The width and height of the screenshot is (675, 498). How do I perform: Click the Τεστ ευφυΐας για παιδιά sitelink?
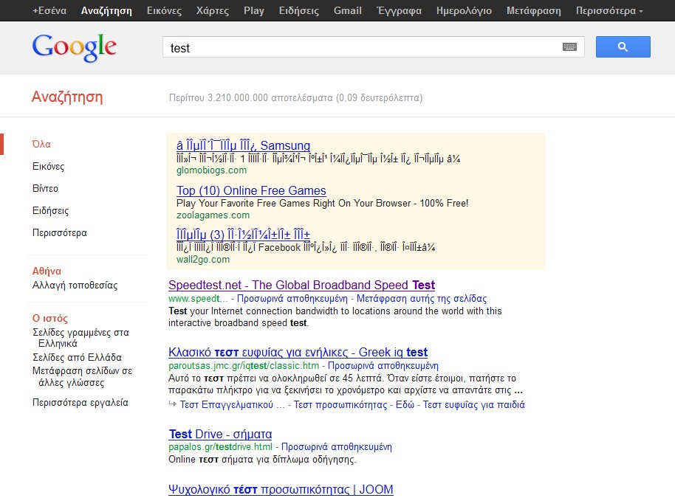click(474, 405)
